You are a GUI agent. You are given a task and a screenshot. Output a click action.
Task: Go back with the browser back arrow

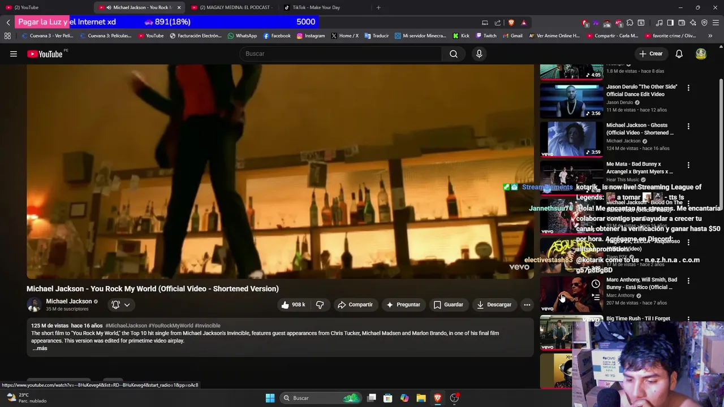(x=8, y=23)
